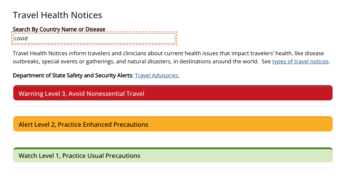Click empty panel below Watch Level 1

tap(173, 165)
